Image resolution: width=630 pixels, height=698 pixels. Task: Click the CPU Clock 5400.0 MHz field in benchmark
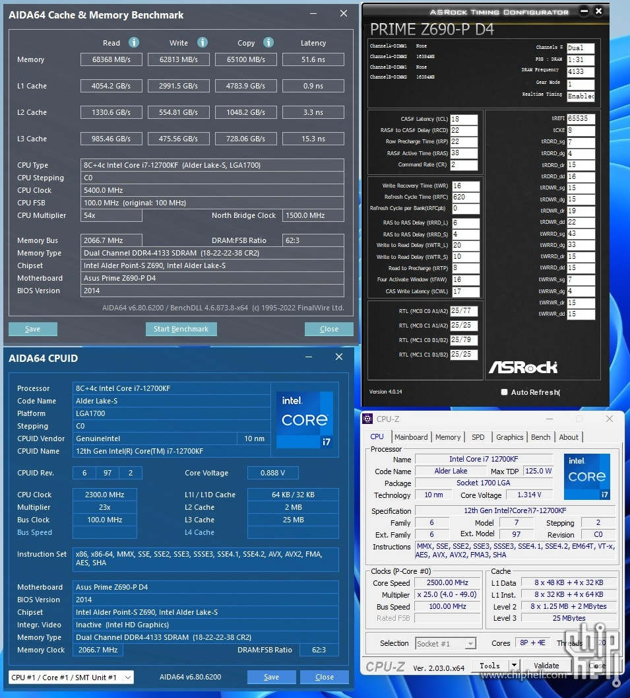coord(212,190)
